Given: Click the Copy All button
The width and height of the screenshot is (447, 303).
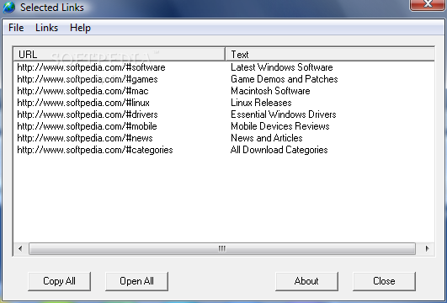Looking at the screenshot, I should click(x=59, y=281).
